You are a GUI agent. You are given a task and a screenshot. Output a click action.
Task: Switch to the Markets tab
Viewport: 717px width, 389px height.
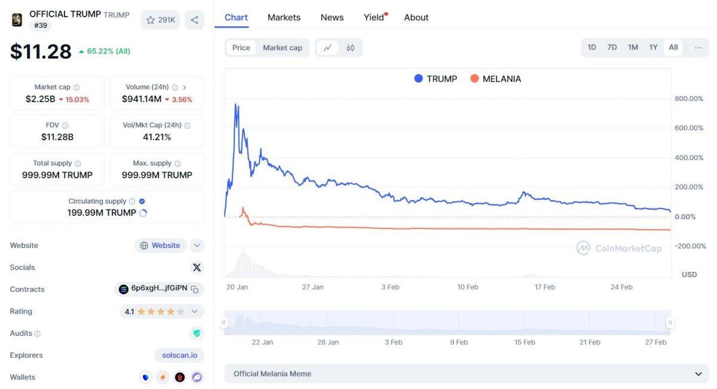[284, 17]
